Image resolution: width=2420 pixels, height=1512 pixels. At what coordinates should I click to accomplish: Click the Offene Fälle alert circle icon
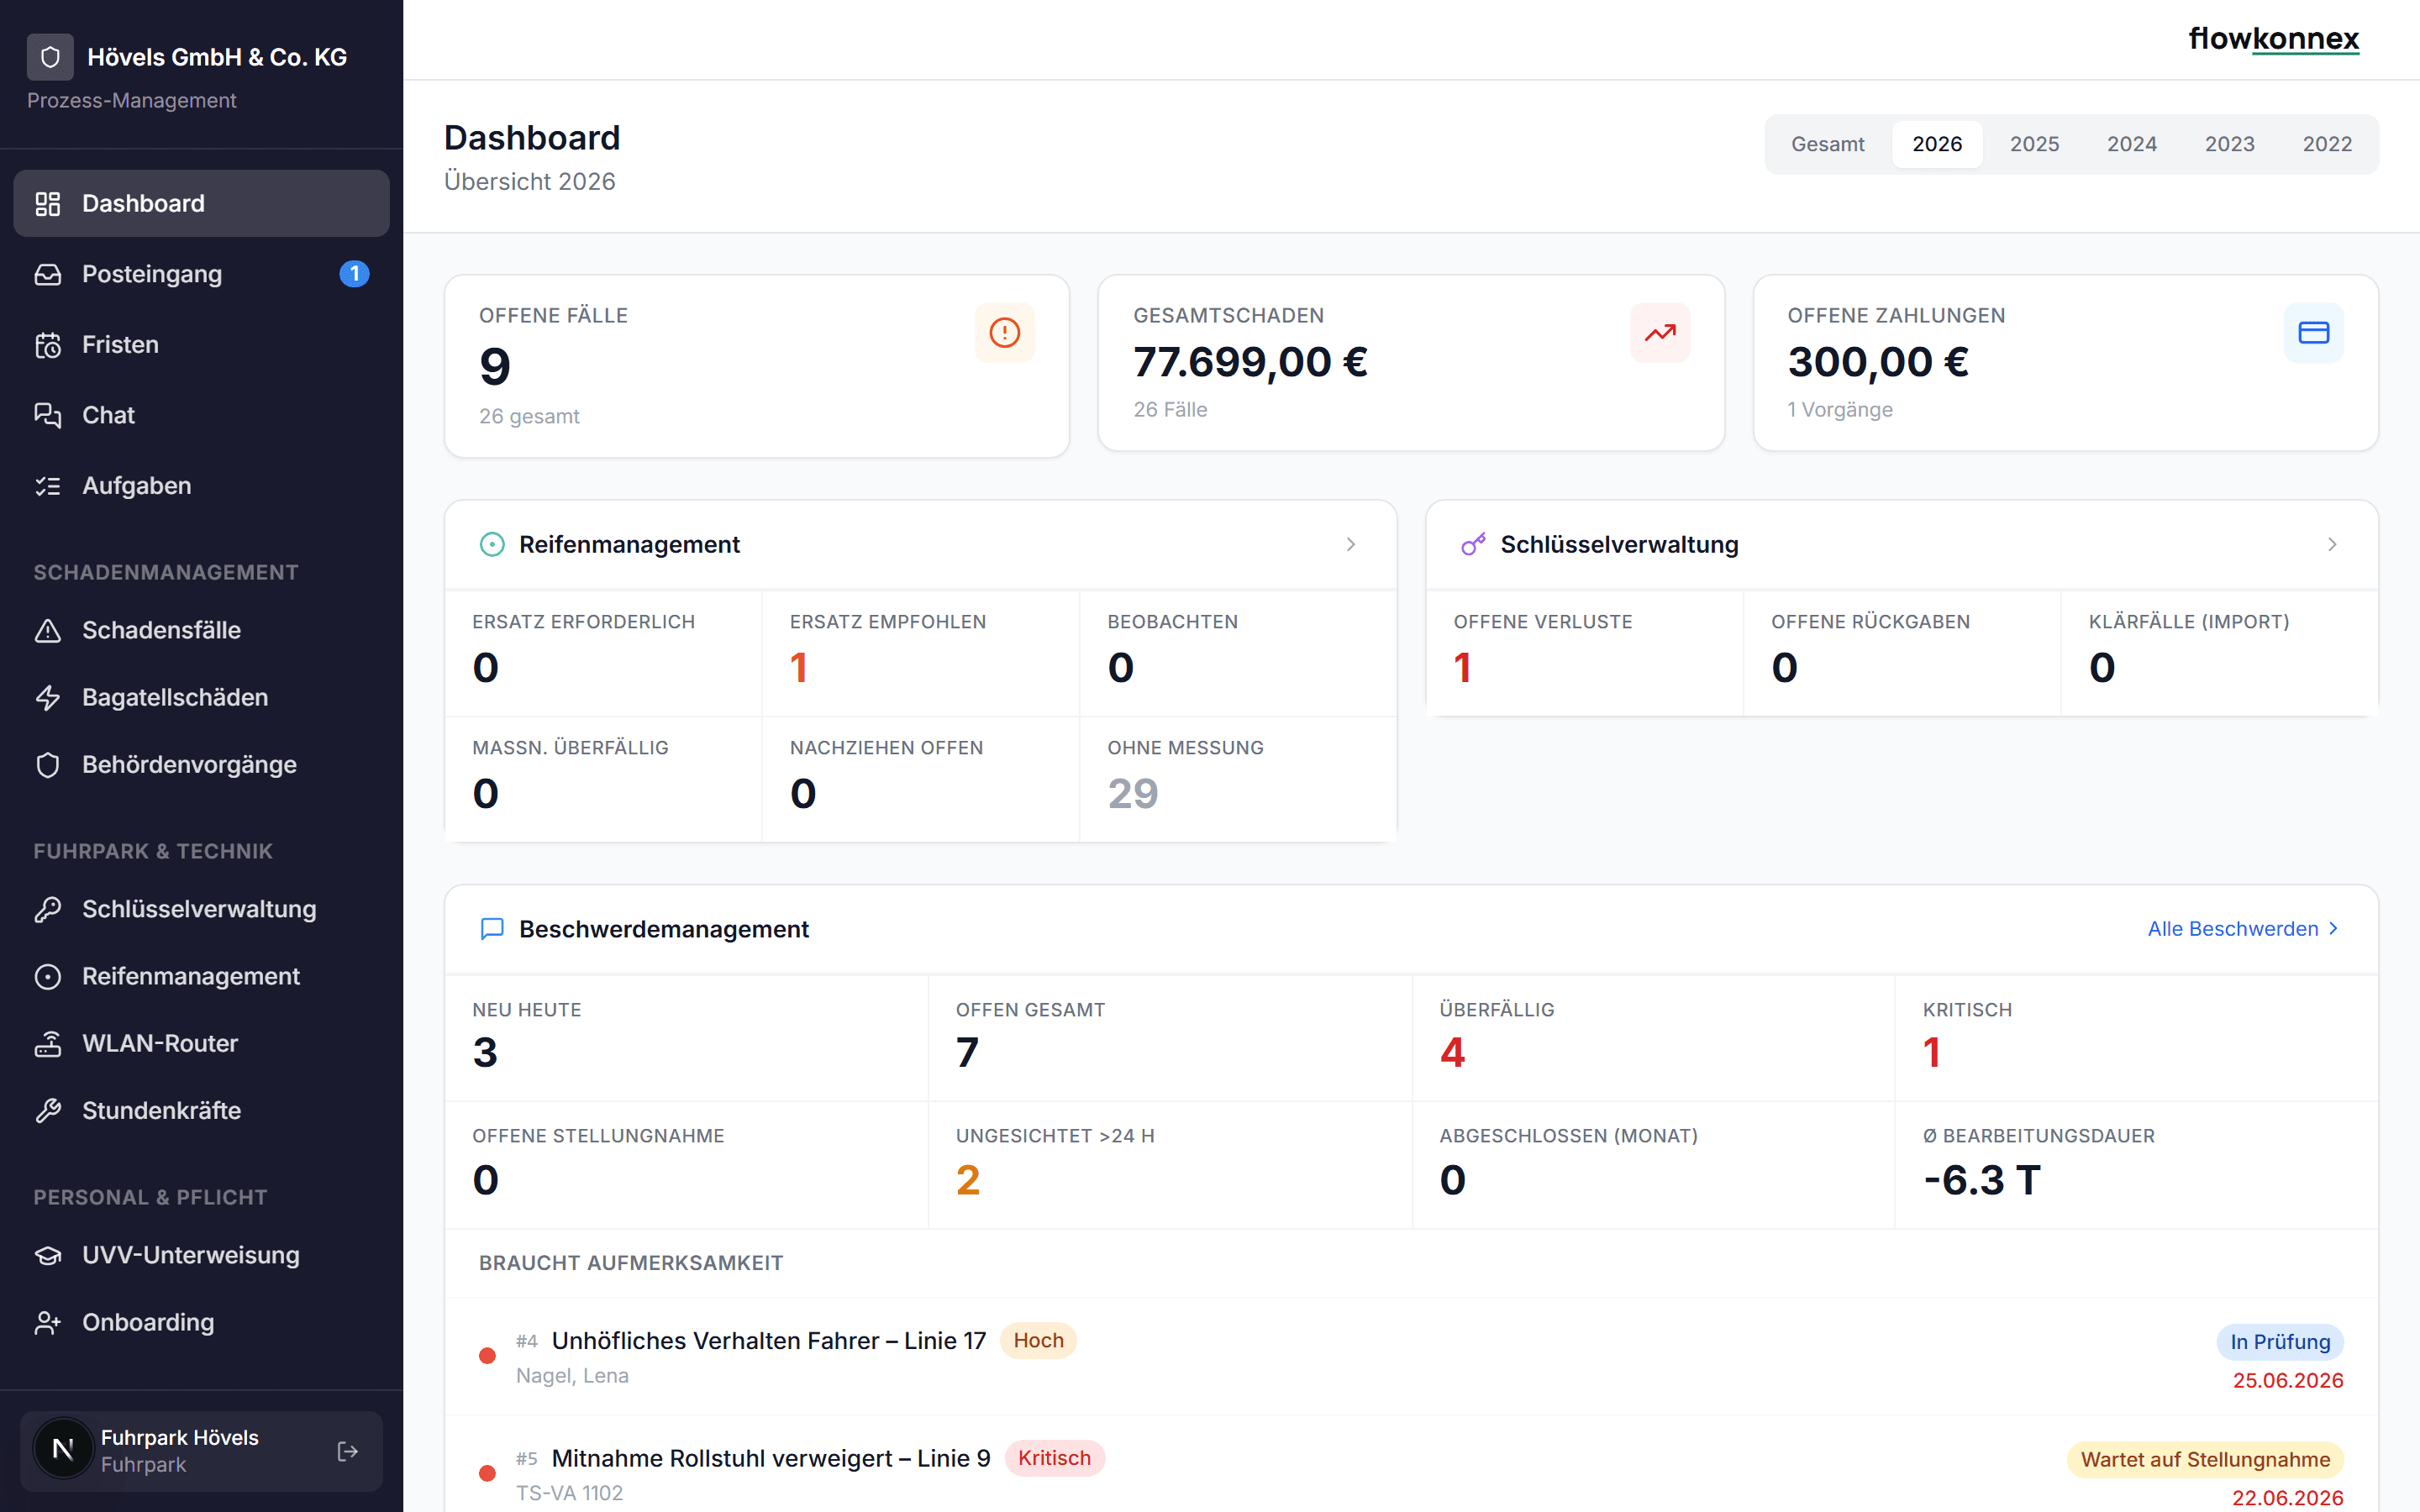tap(1004, 332)
